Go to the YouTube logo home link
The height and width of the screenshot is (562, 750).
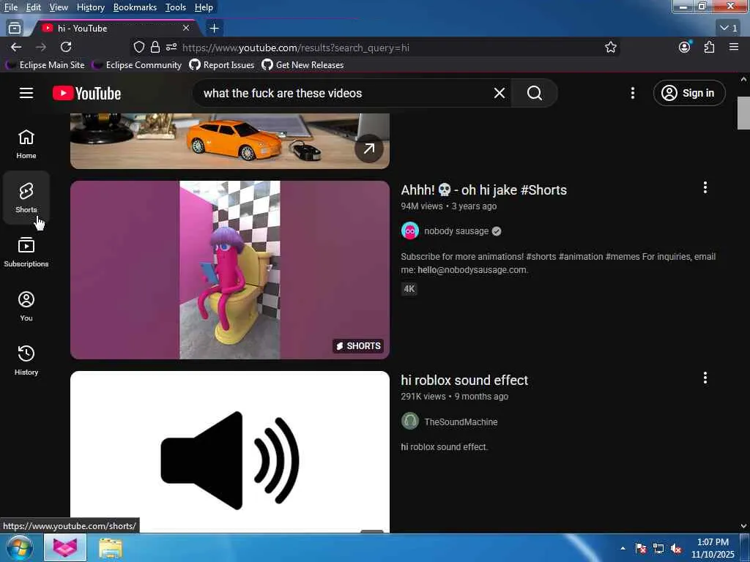[x=86, y=93]
